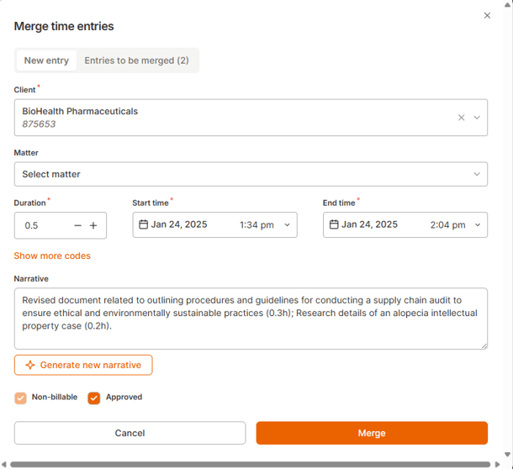Open the Select matter dropdown
The image size is (513, 469).
pyautogui.click(x=251, y=174)
